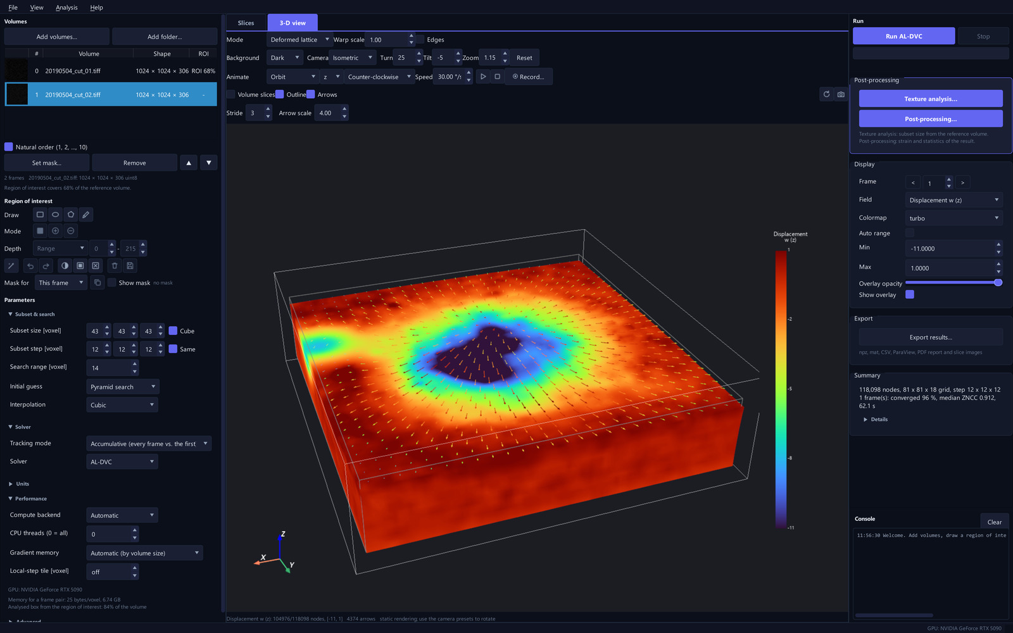
Task: Click the Run AL-DVC button
Action: point(904,36)
